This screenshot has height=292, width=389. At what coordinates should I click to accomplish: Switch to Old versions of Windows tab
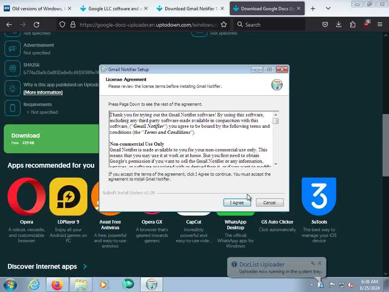(x=37, y=8)
